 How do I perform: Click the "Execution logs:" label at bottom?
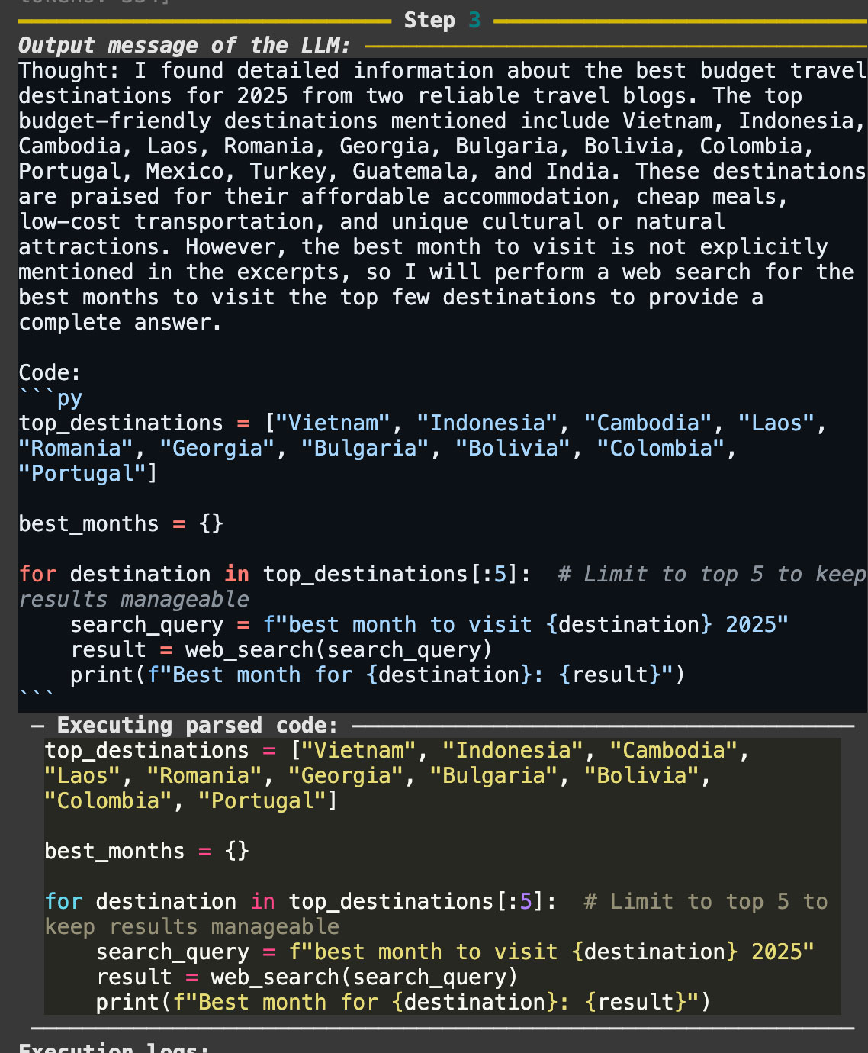[114, 1047]
